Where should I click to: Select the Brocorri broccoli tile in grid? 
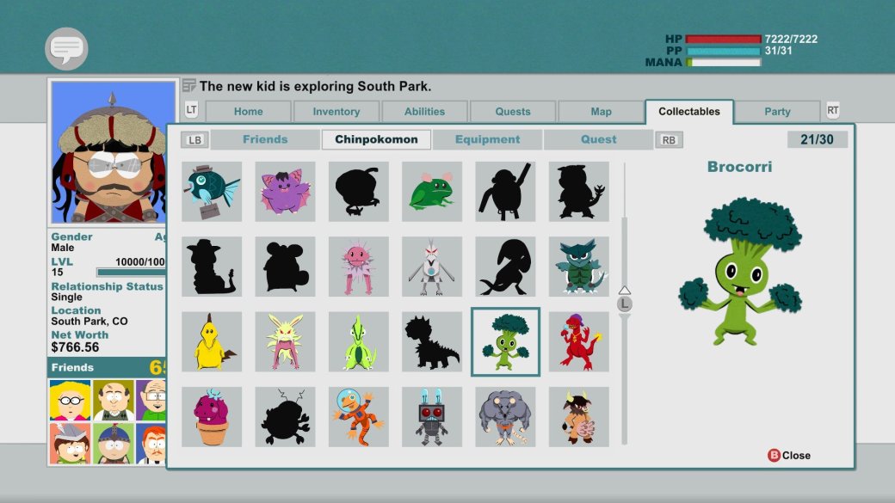click(505, 342)
